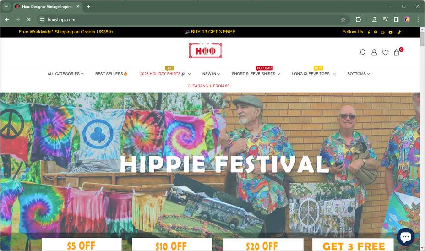
Task: Open the Best Sellers menu item
Action: tap(111, 74)
